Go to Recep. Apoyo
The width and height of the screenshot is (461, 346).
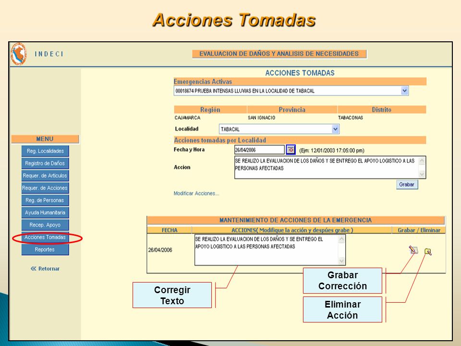45,225
